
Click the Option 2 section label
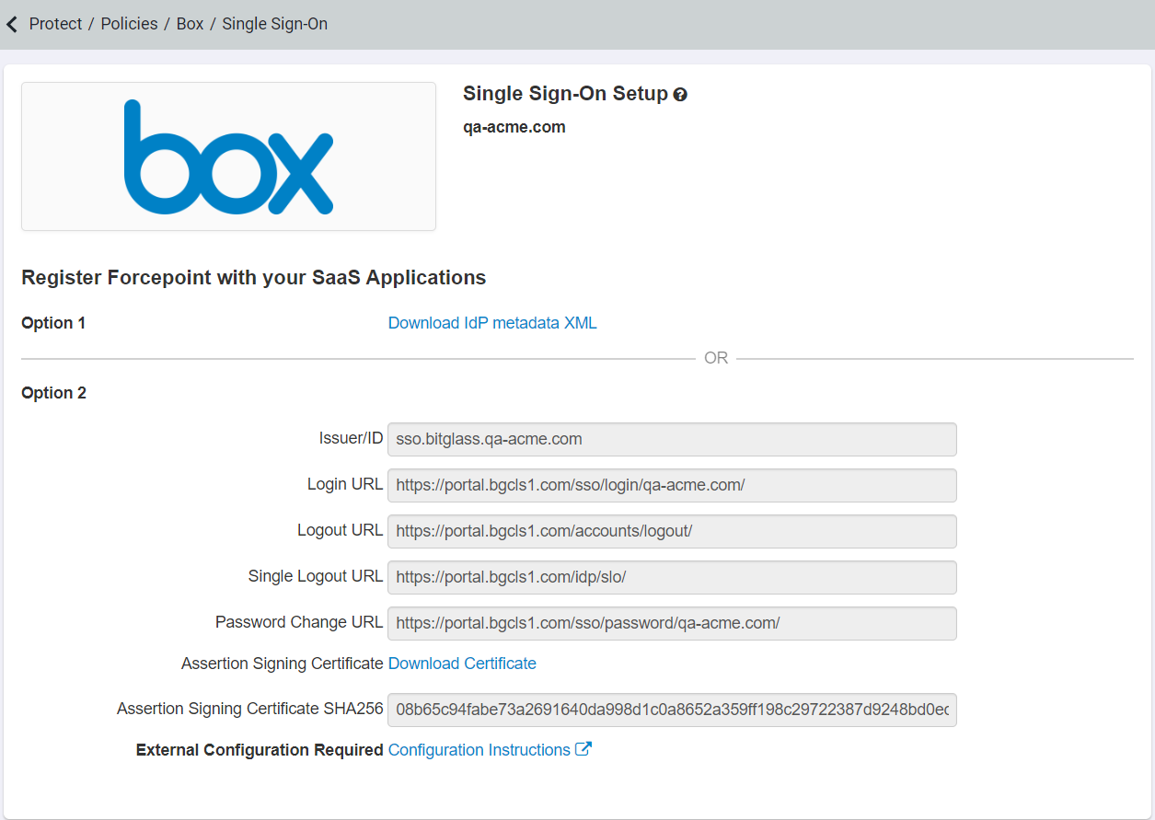click(x=53, y=392)
